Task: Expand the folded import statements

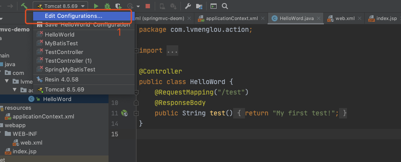Action: coord(136,51)
